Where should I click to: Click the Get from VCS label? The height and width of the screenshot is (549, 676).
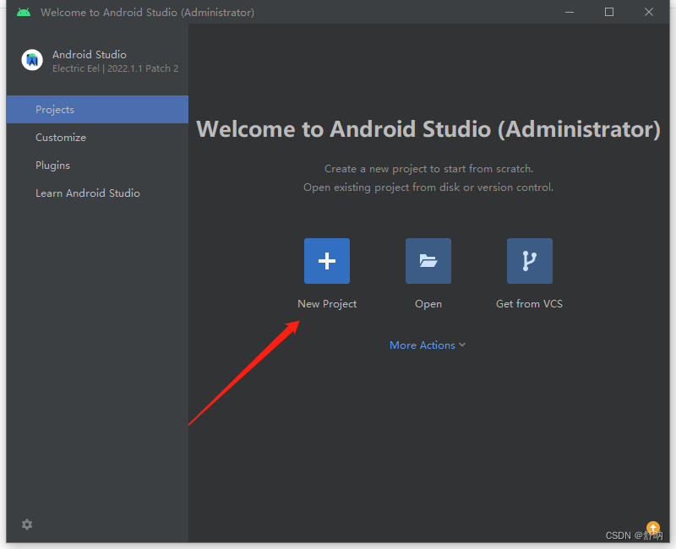[529, 304]
